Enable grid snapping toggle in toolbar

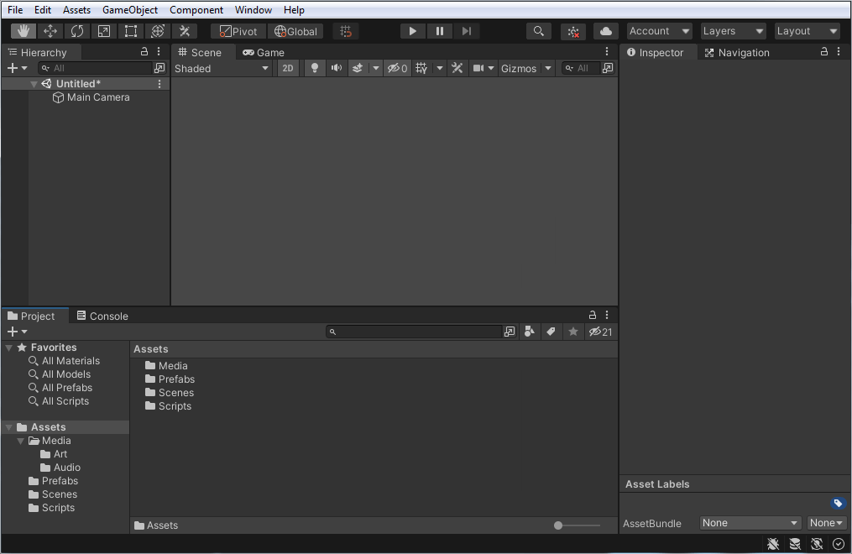(x=345, y=31)
